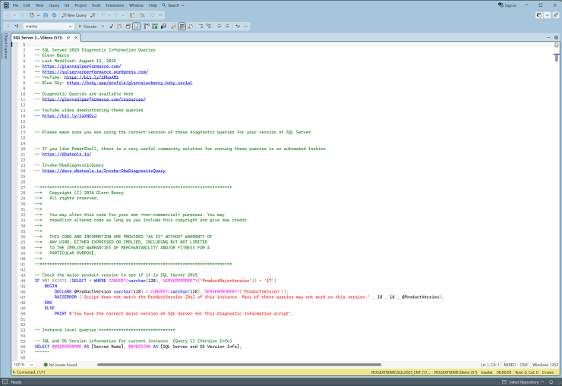
Task: Open the docs.dbatools.io Invoke-DbaDiagnosticQuery link
Action: [x=103, y=171]
